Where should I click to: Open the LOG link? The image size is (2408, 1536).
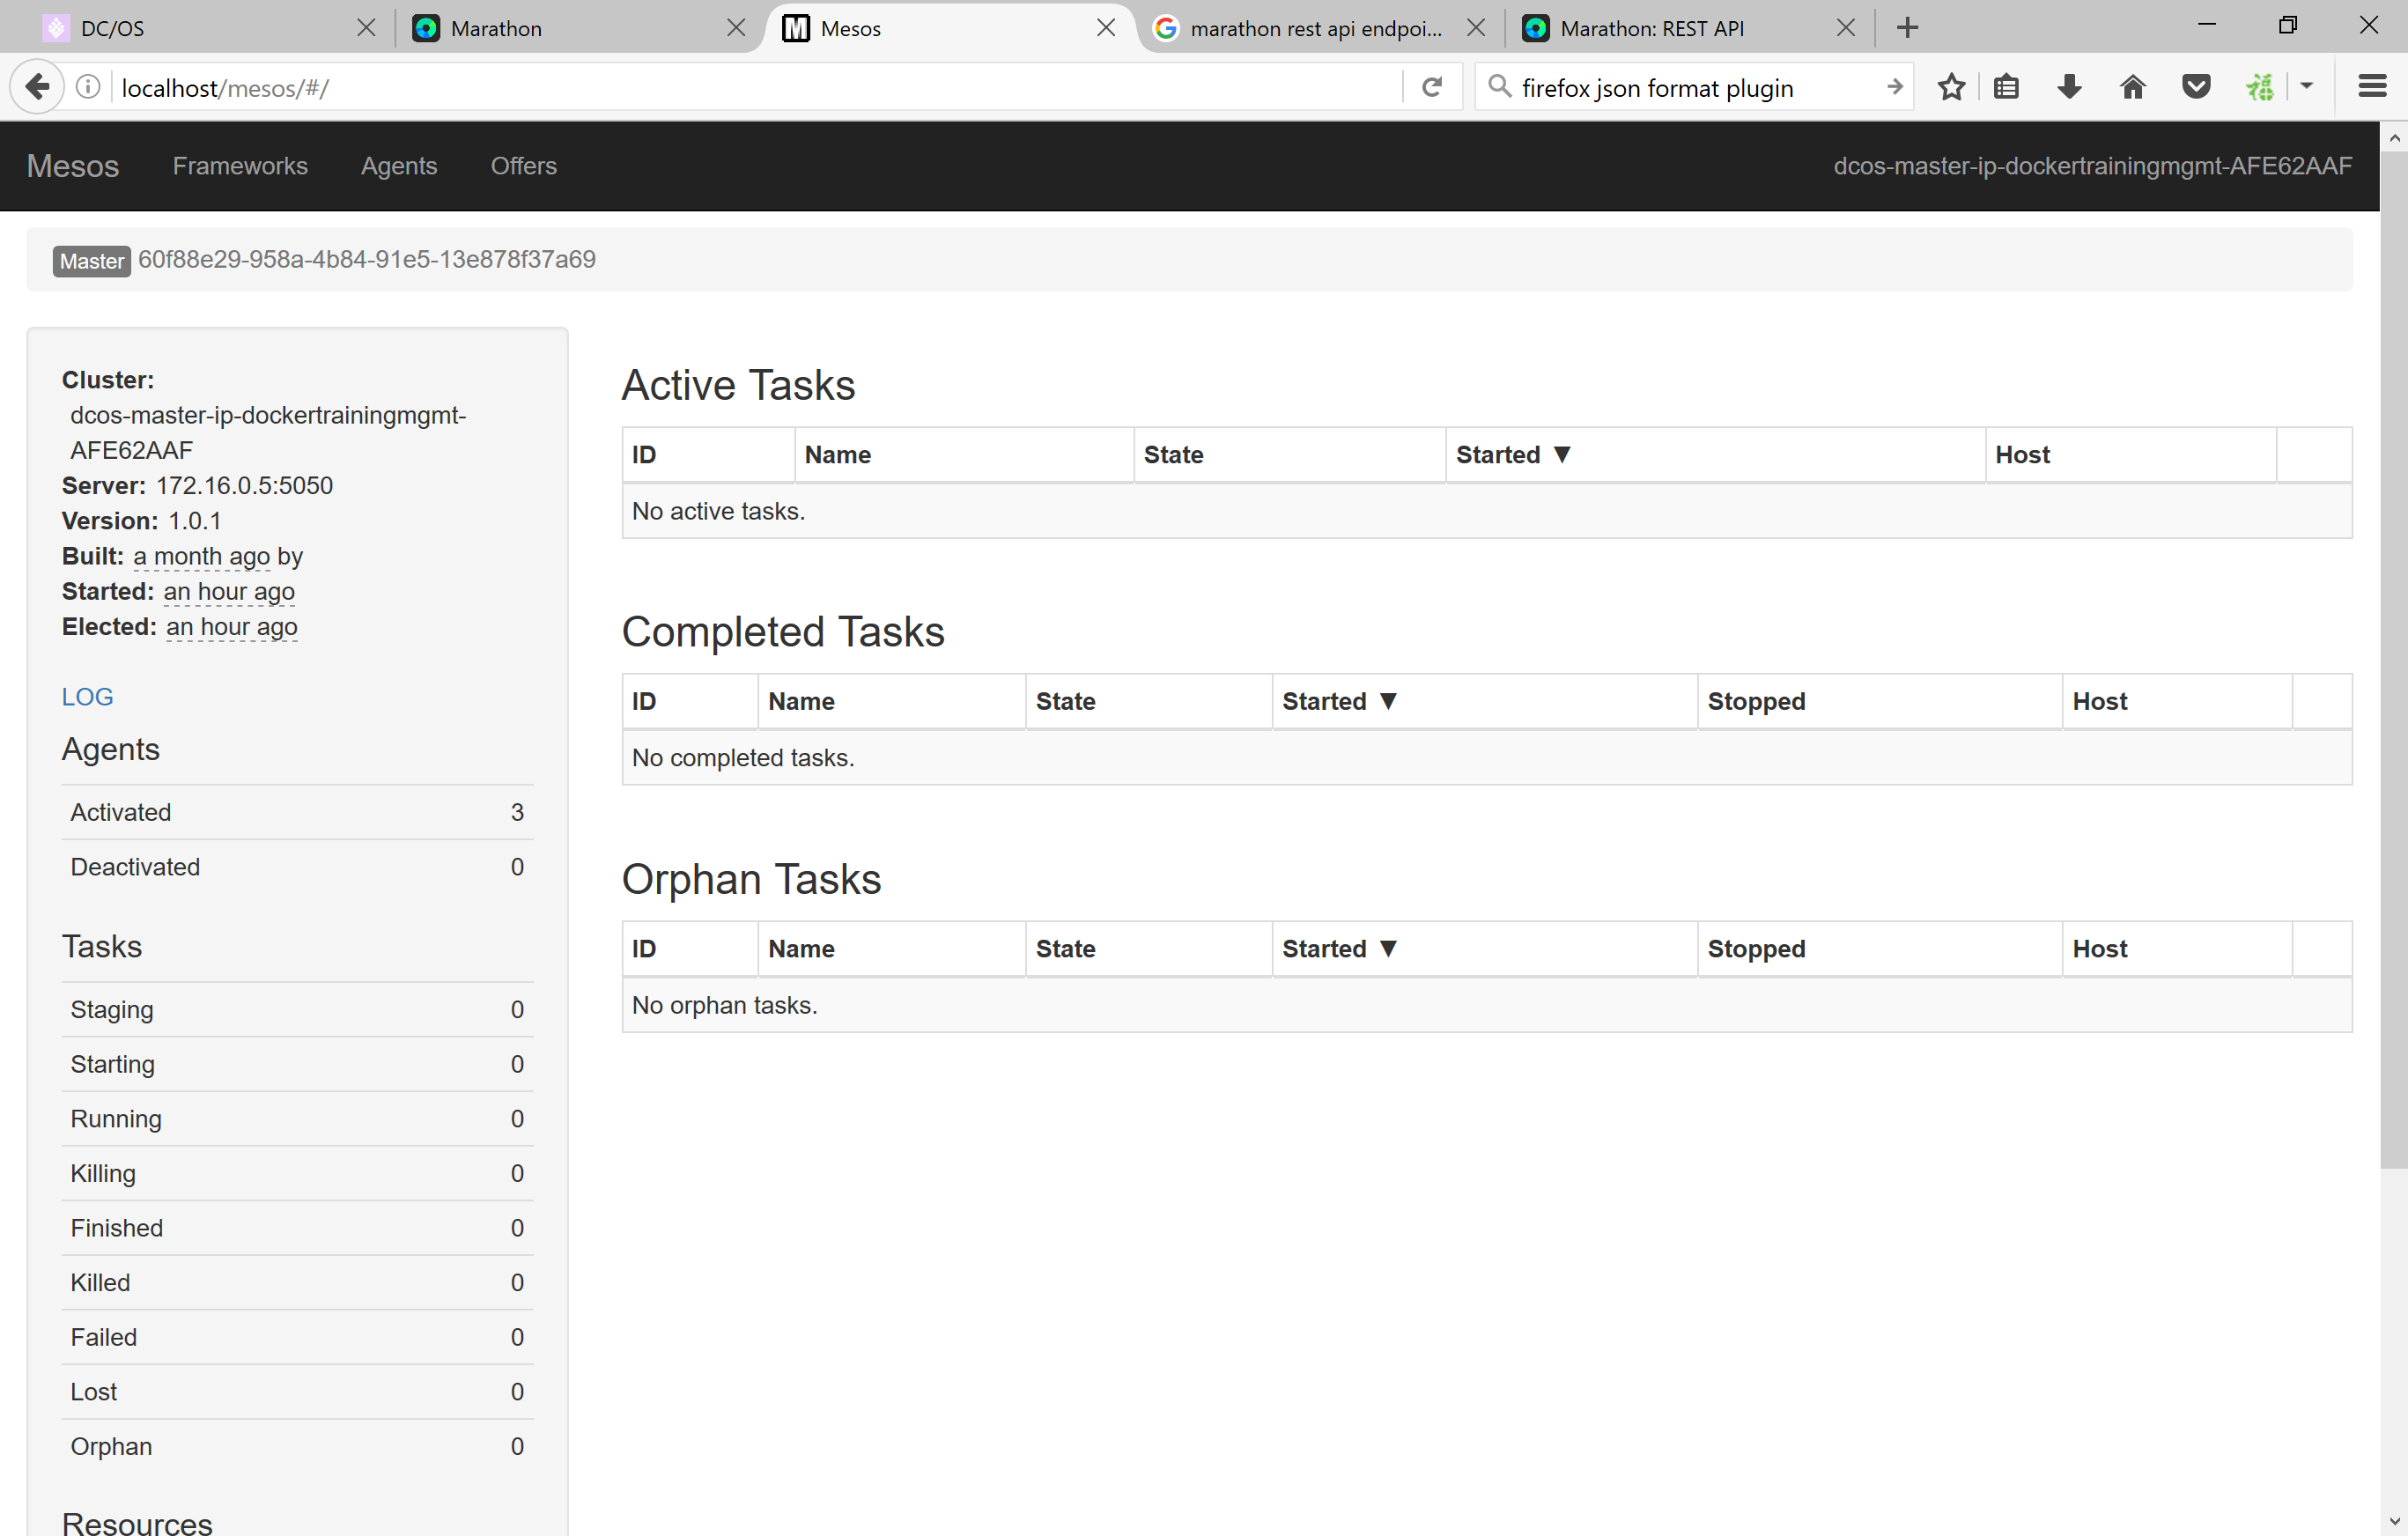point(88,697)
